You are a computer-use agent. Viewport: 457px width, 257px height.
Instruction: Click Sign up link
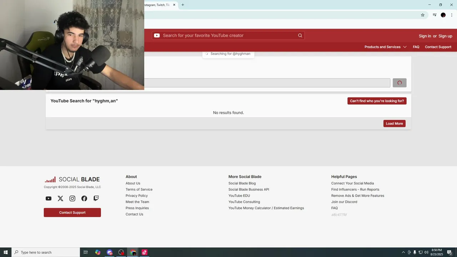[445, 36]
